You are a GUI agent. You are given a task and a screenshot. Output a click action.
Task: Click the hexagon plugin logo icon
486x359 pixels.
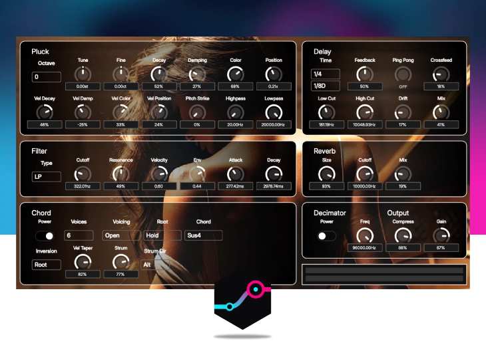pos(243,300)
